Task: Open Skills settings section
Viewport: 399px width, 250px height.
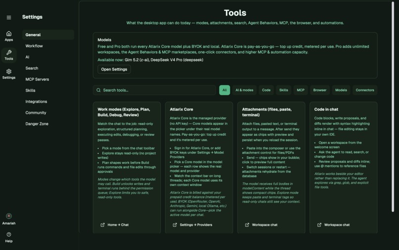Action: pyautogui.click(x=48, y=91)
